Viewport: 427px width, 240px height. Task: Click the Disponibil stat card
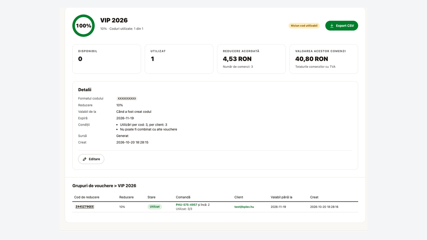click(x=106, y=59)
